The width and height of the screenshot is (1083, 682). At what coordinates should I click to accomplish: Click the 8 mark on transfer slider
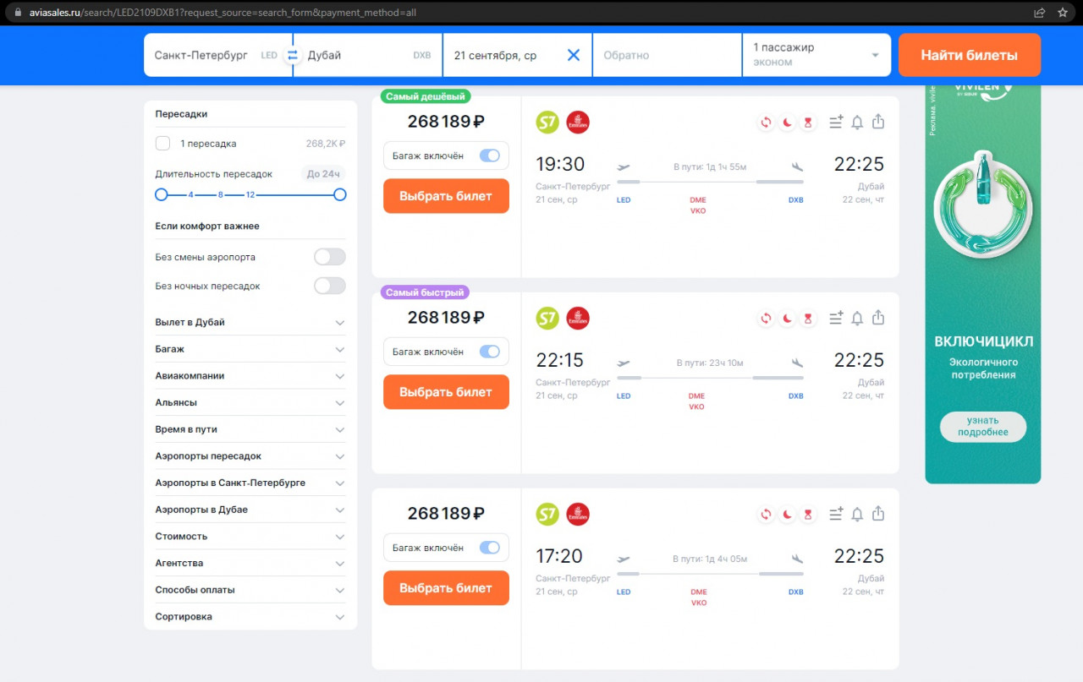point(221,195)
